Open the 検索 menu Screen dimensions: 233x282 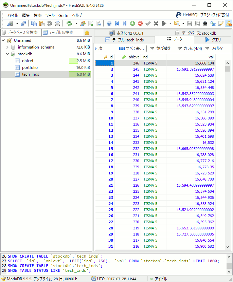[x=38, y=16]
